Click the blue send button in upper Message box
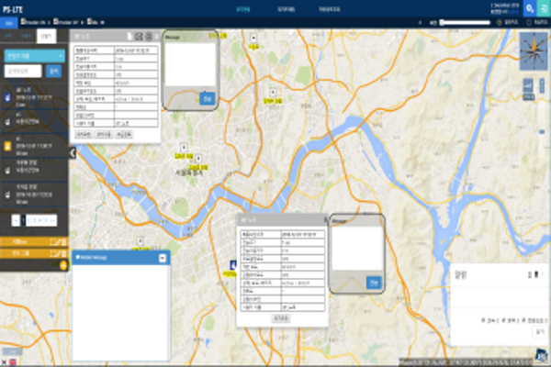Screen dimensions: 551x367 [207, 98]
